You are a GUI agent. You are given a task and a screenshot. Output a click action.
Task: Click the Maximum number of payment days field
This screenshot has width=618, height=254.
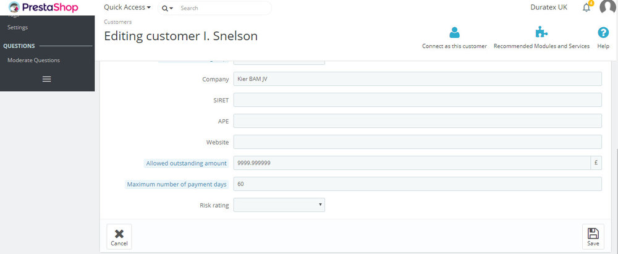click(x=417, y=184)
